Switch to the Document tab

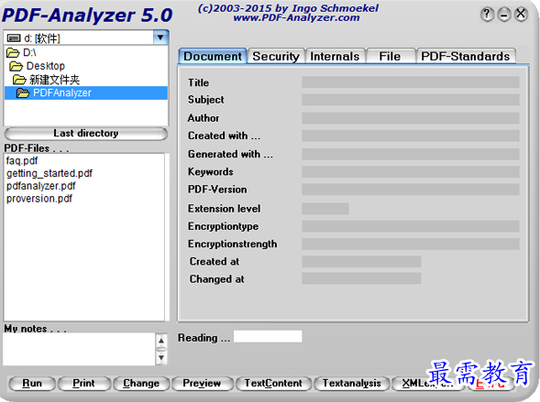(213, 57)
